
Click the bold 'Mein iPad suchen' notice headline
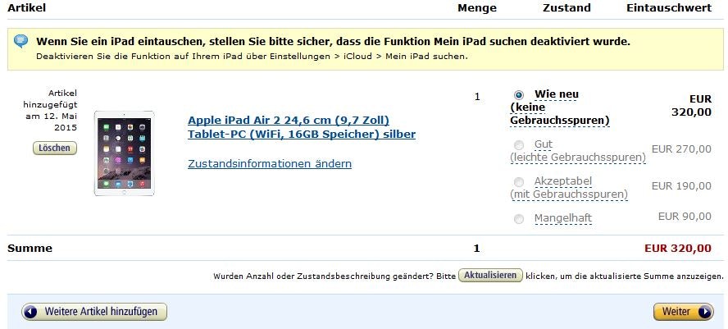334,41
